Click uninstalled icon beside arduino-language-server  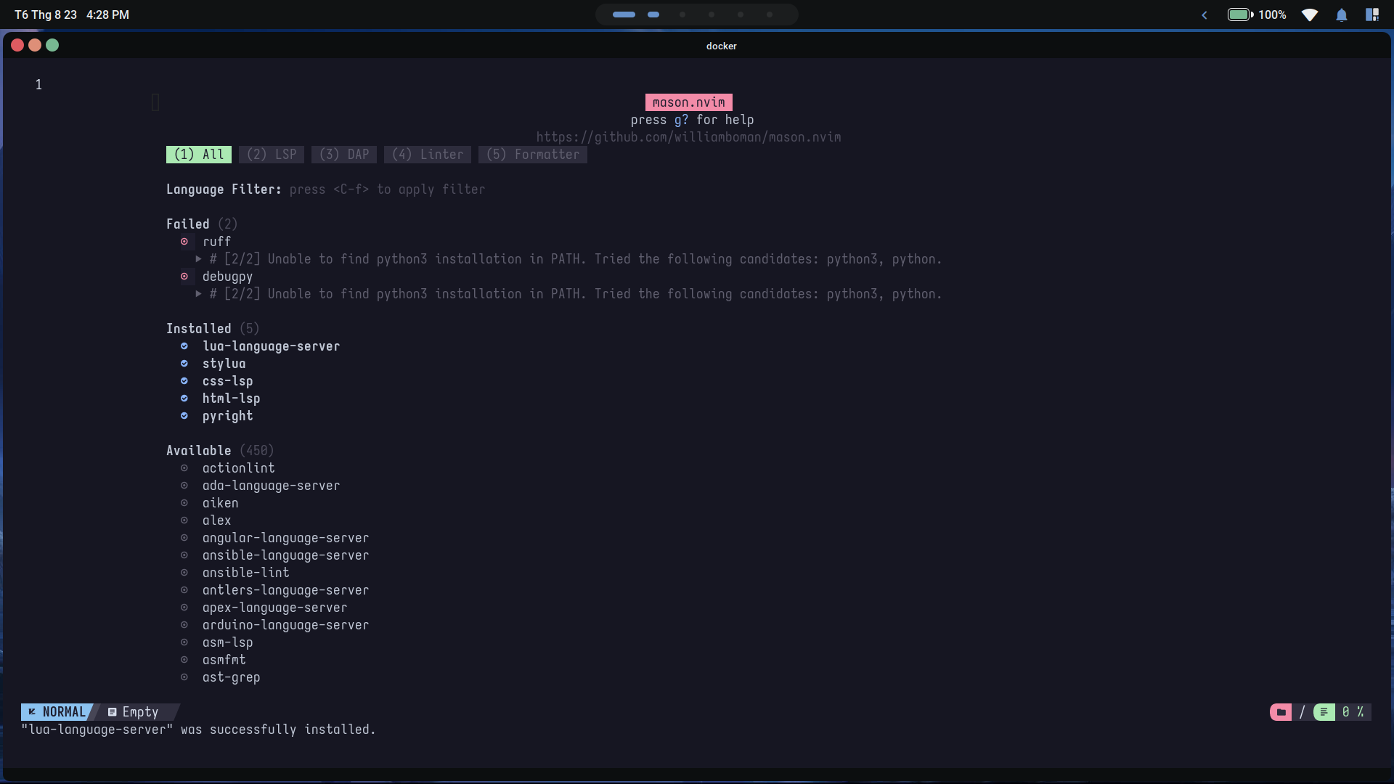pyautogui.click(x=184, y=625)
